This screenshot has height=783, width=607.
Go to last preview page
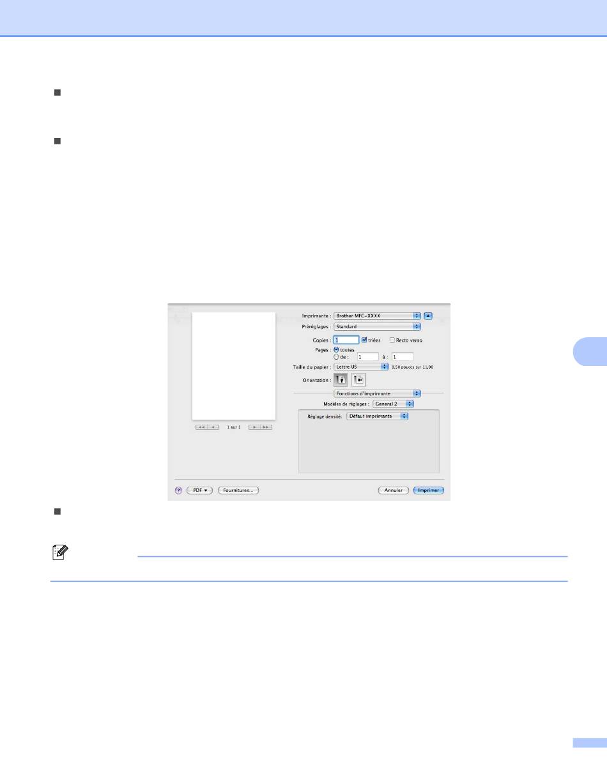tap(266, 427)
